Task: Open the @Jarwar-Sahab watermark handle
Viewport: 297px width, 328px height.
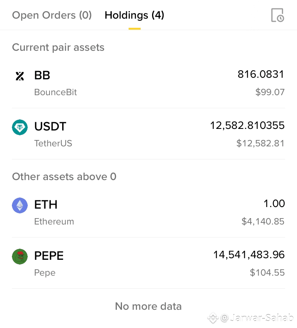Action: (x=257, y=318)
